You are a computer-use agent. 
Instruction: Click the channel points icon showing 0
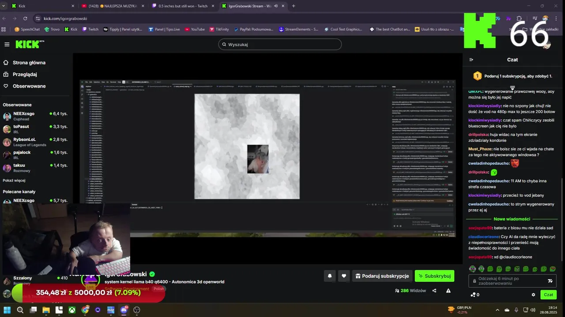click(475, 295)
